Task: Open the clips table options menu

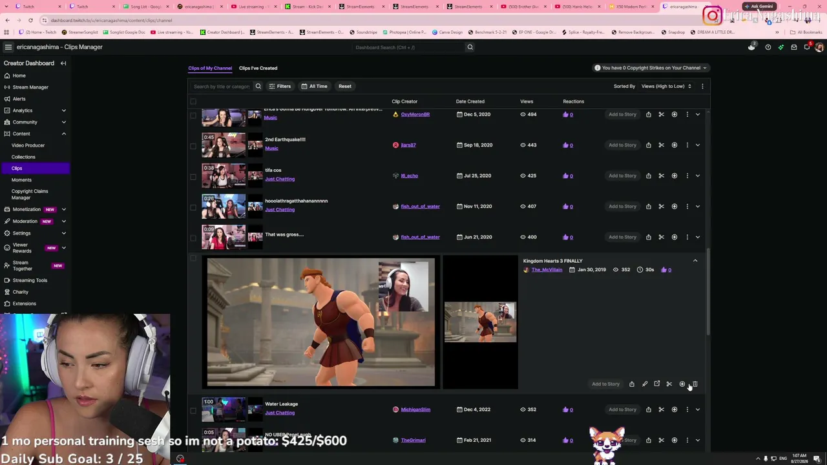Action: (x=702, y=86)
